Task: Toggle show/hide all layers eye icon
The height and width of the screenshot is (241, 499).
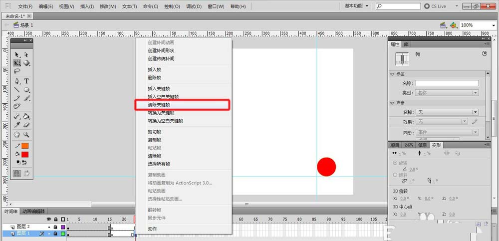Action: (49, 220)
